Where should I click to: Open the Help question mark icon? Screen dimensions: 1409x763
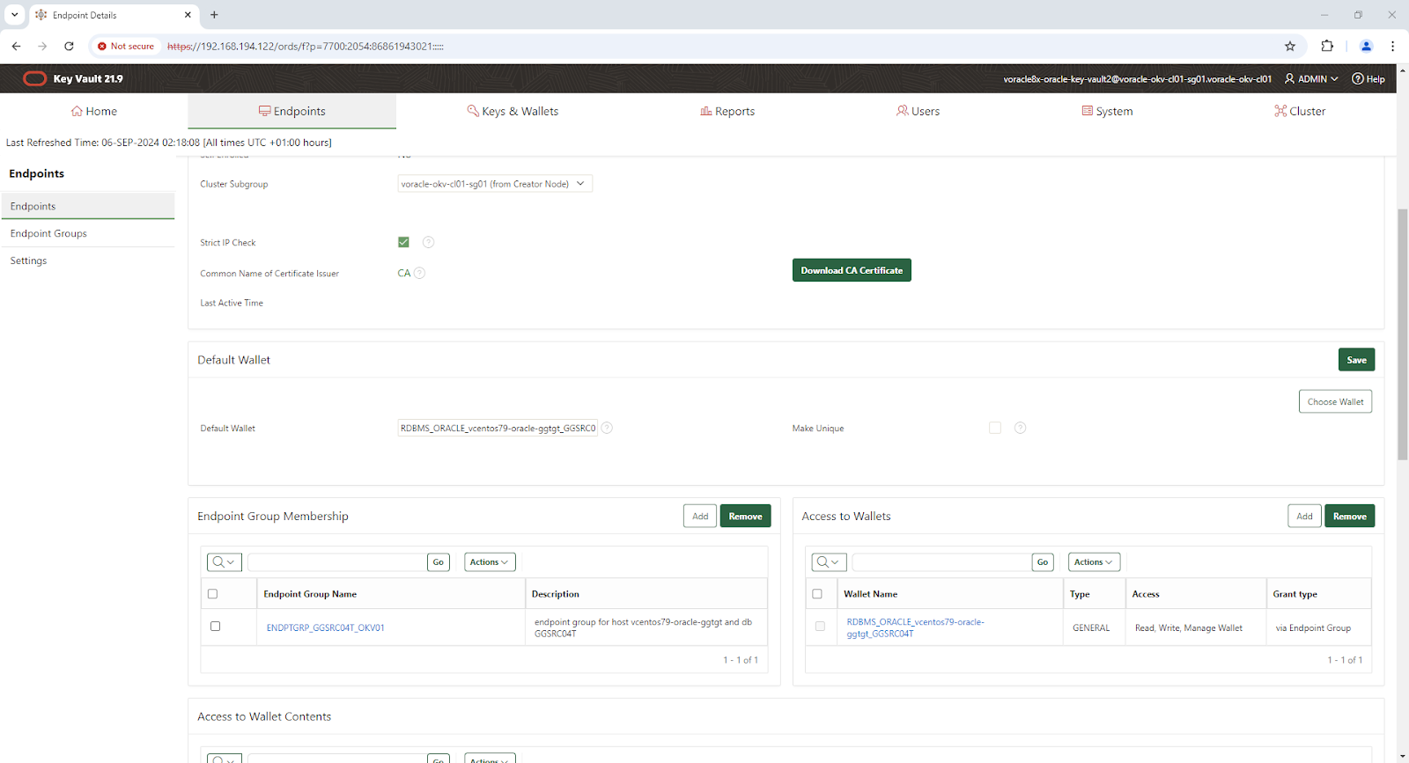(x=1358, y=78)
